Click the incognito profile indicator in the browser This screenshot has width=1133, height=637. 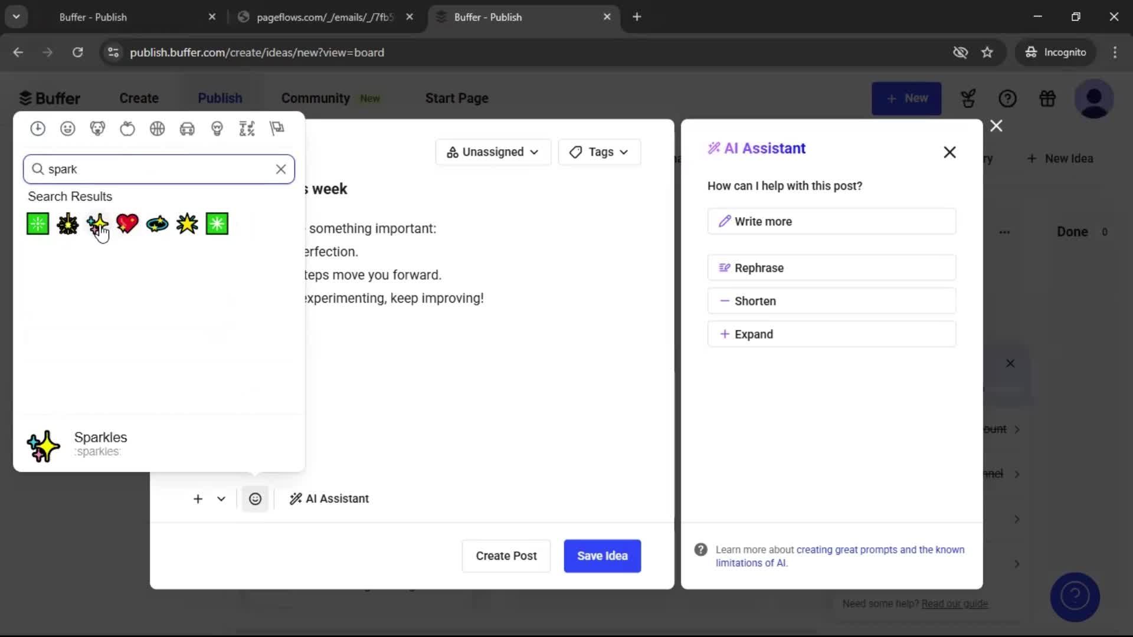click(x=1056, y=52)
